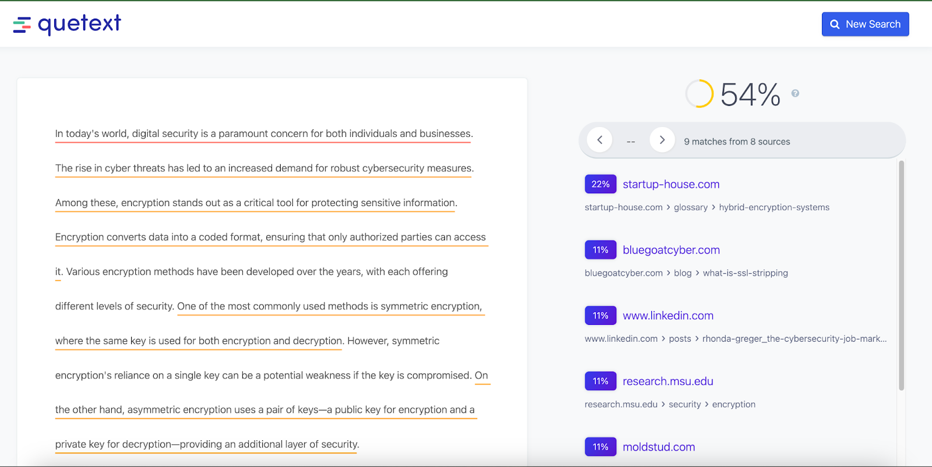The width and height of the screenshot is (932, 467).
Task: Select highlighted text 'where the same key is used'
Action: click(199, 341)
